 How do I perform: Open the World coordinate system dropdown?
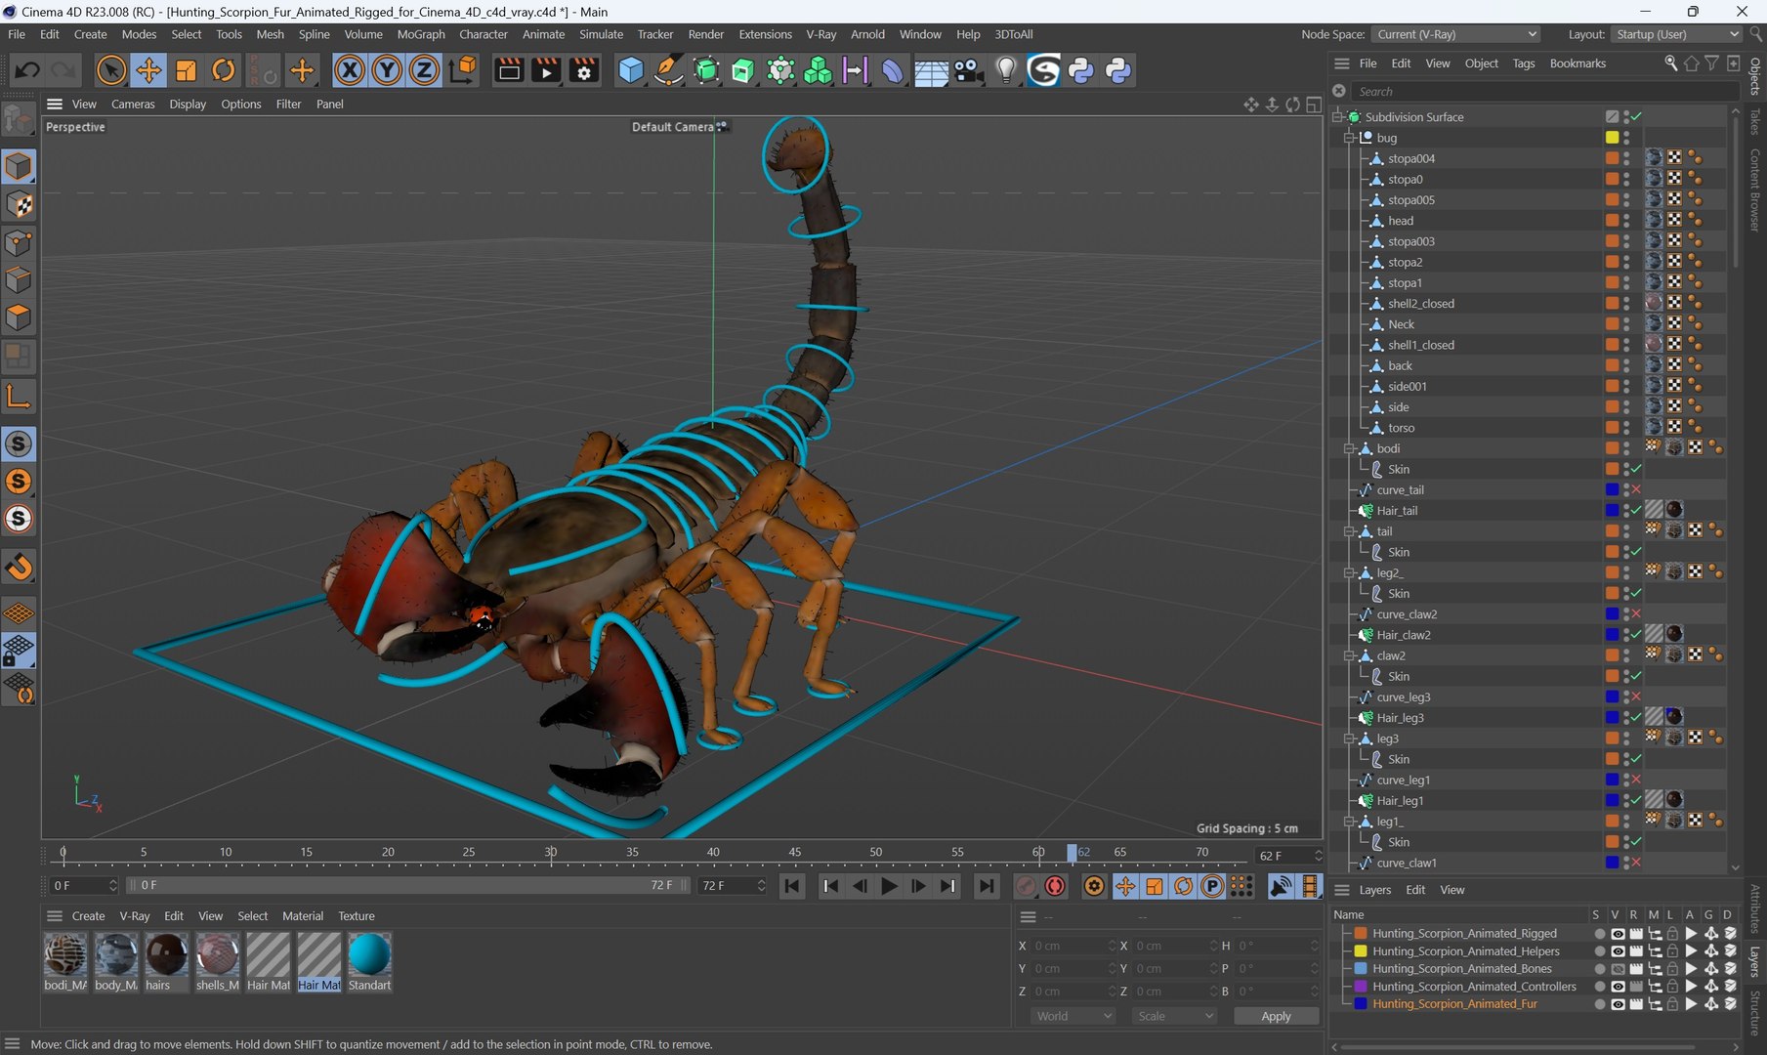tap(1073, 1016)
